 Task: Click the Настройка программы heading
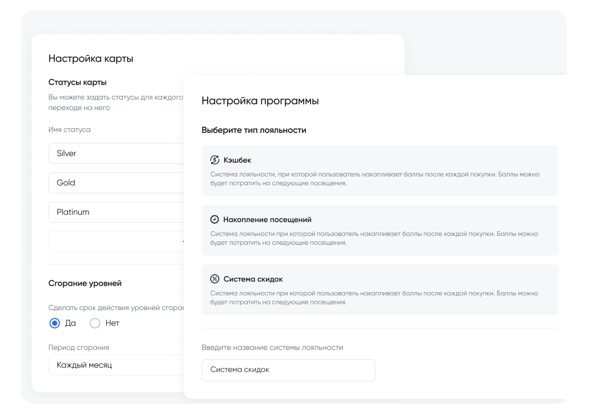[x=260, y=101]
